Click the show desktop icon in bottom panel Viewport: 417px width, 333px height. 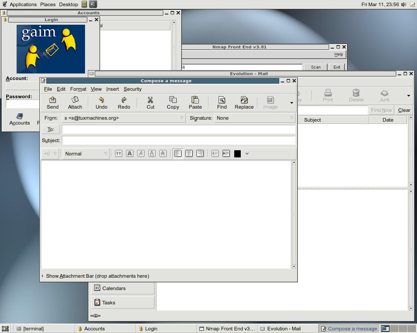[5, 328]
